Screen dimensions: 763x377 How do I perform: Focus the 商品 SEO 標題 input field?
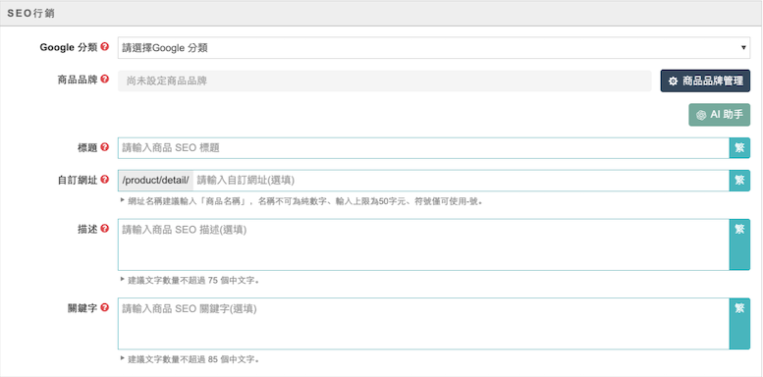[423, 148]
